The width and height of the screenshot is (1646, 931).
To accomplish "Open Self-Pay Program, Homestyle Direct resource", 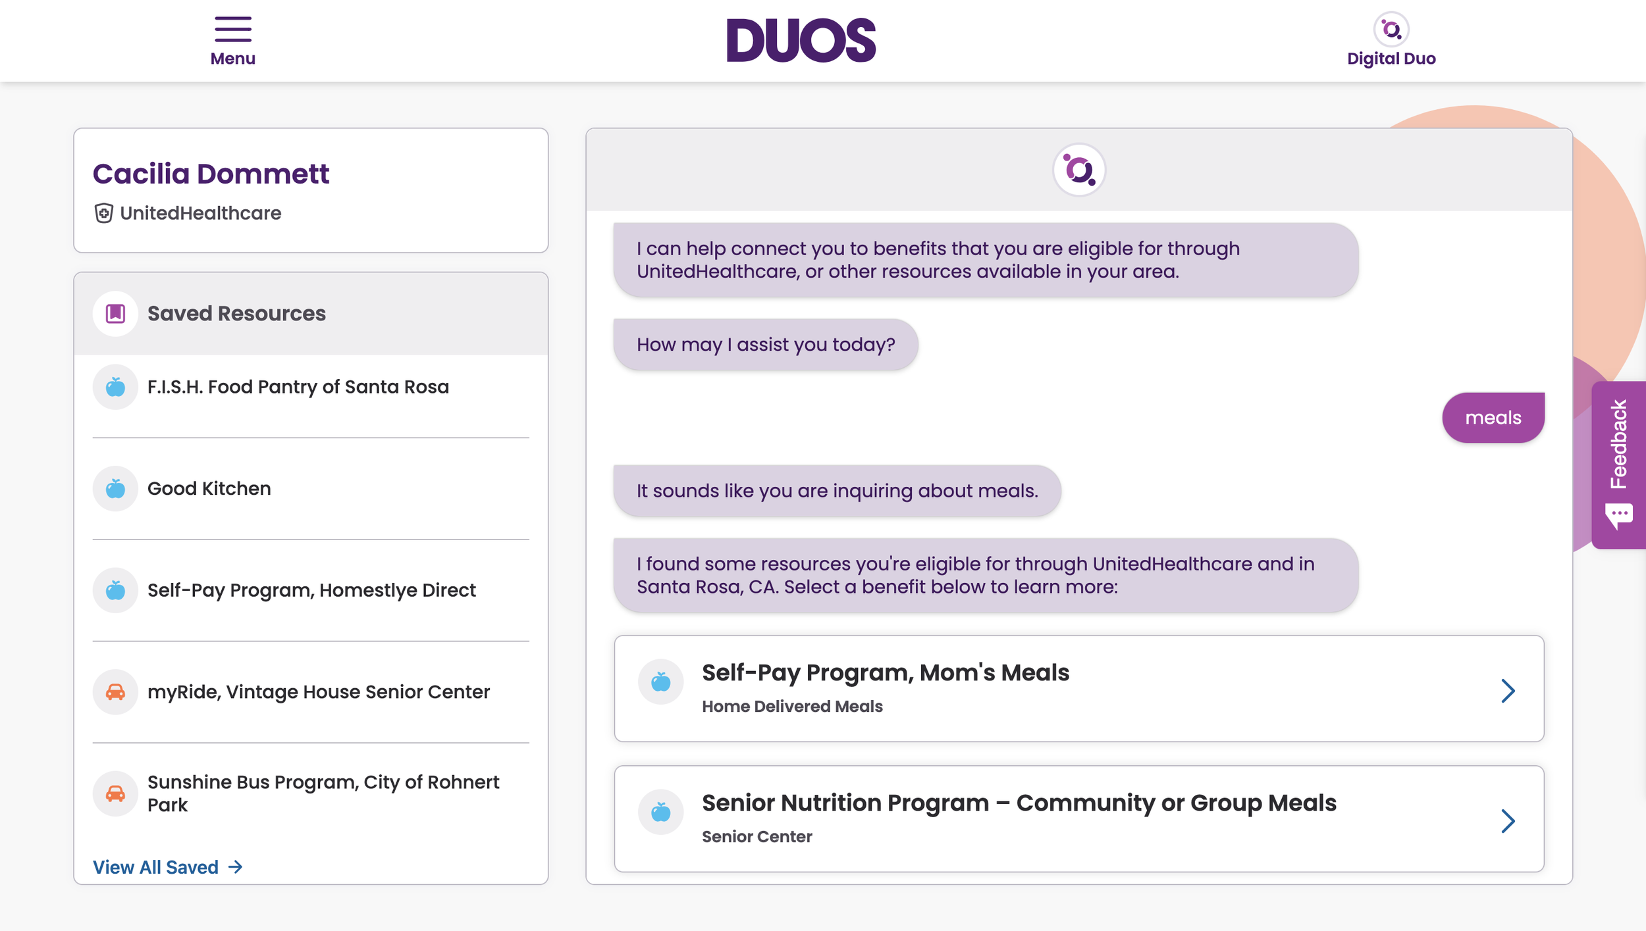I will (x=311, y=590).
